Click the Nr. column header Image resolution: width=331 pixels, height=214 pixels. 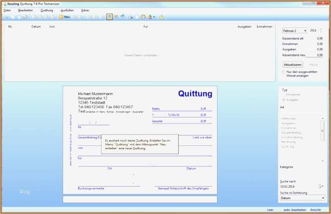pos(10,26)
